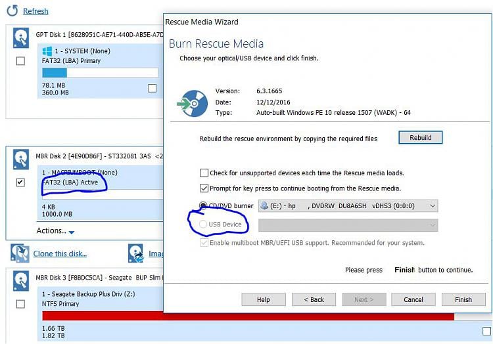
Task: Tick the MBR Disk 3 checkbox
Action: coord(20,304)
